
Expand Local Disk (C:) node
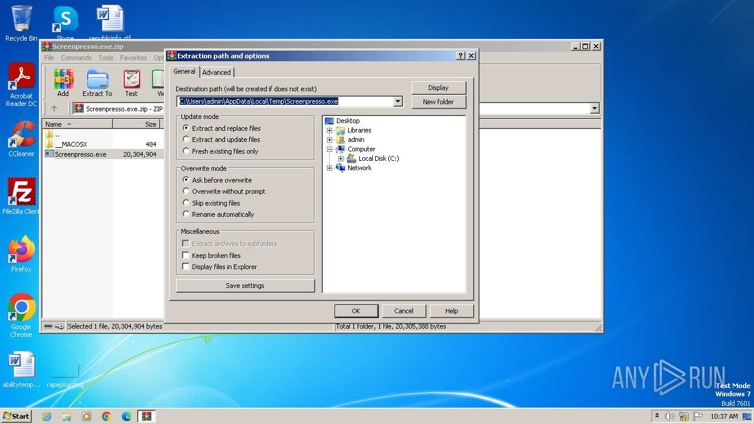(x=340, y=158)
